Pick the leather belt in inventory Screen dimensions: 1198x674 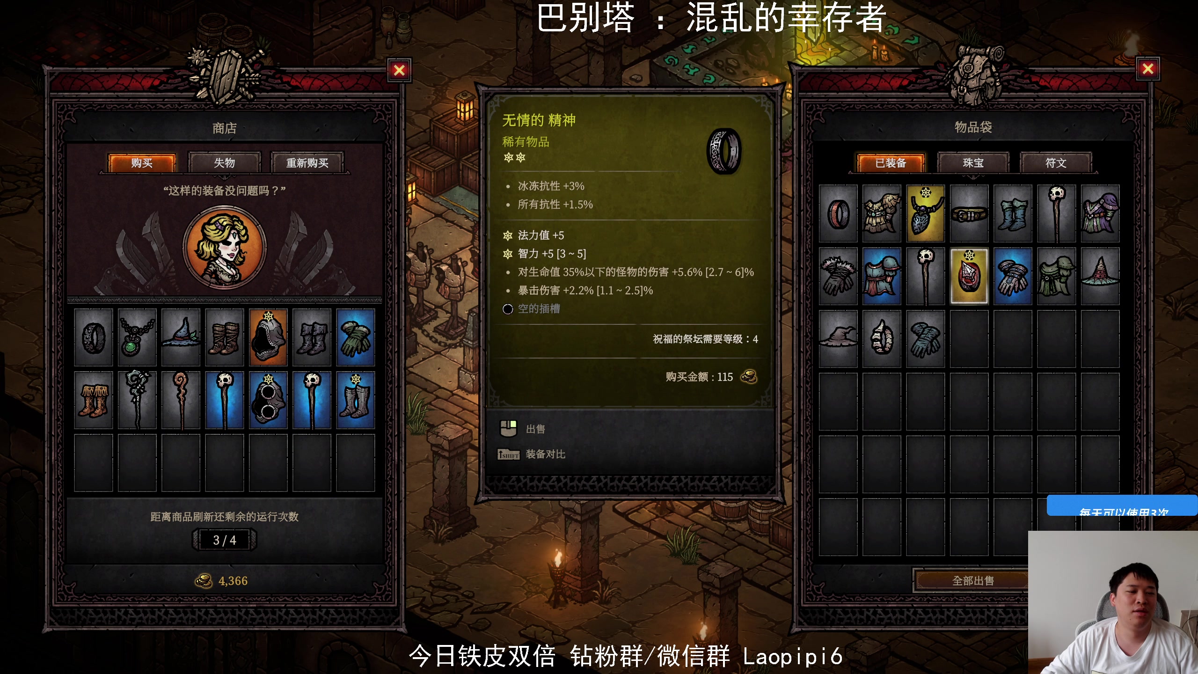(969, 213)
